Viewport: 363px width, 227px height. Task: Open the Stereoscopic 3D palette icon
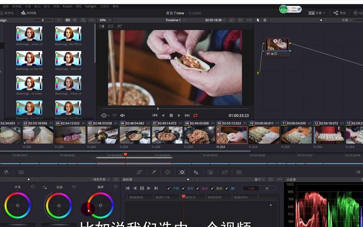tap(239, 172)
